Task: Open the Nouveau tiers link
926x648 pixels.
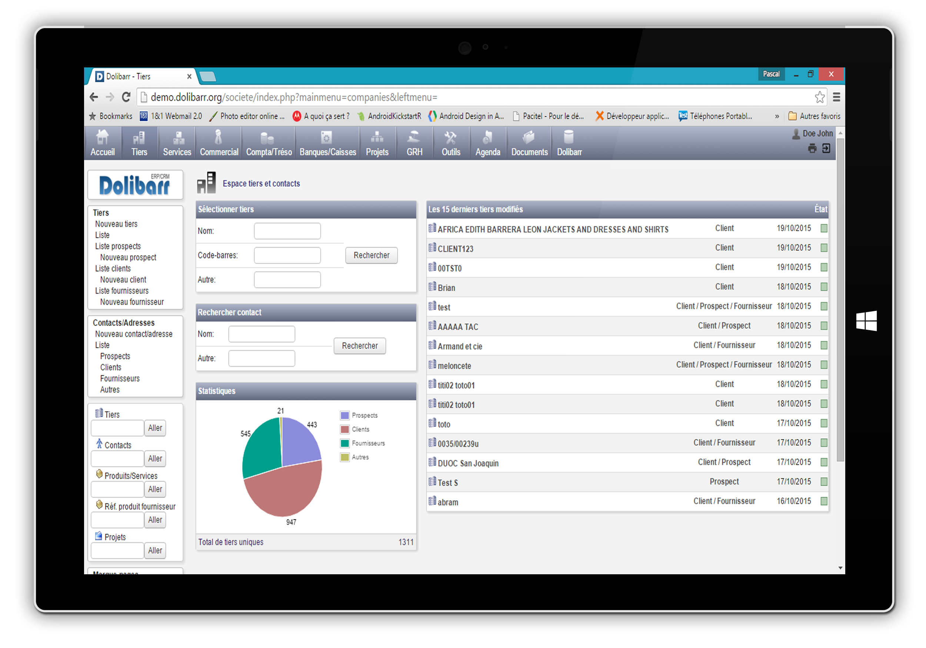Action: click(116, 224)
